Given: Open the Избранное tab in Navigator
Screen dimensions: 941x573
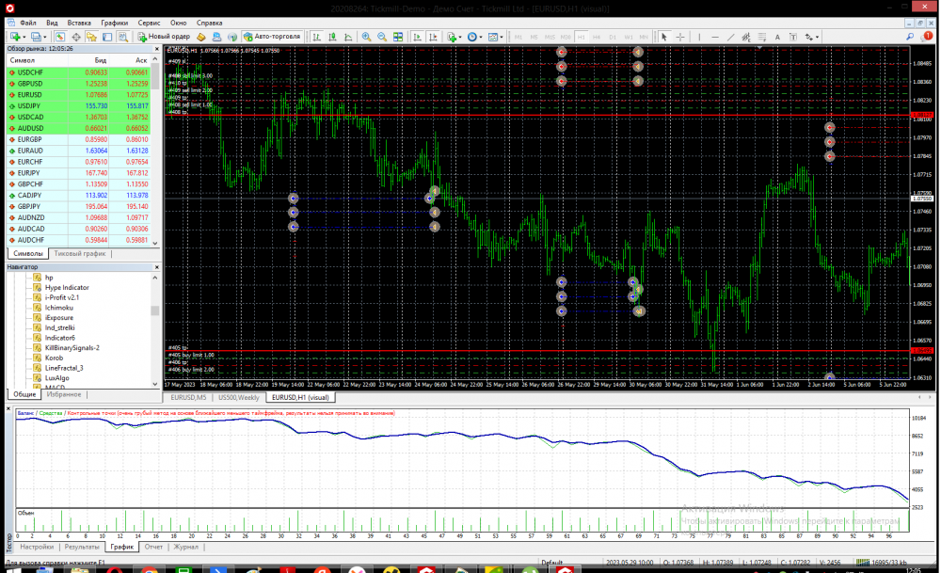Looking at the screenshot, I should pos(64,394).
